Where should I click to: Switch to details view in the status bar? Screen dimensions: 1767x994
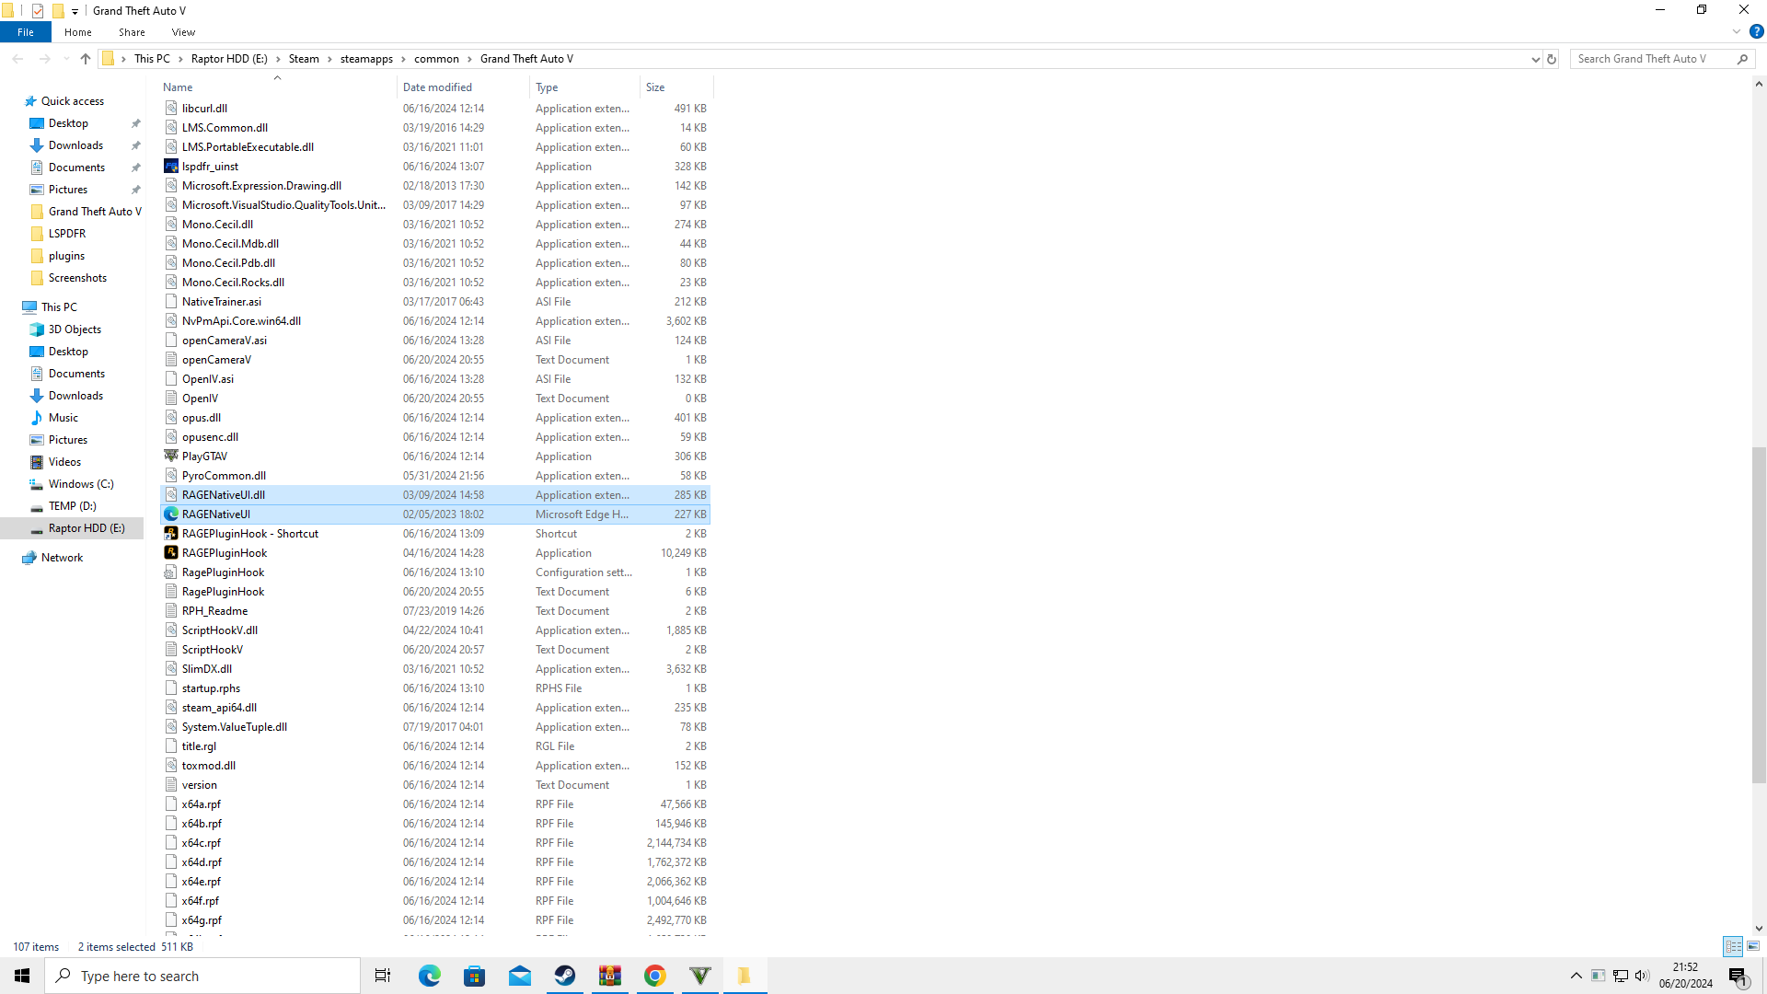[x=1733, y=946]
